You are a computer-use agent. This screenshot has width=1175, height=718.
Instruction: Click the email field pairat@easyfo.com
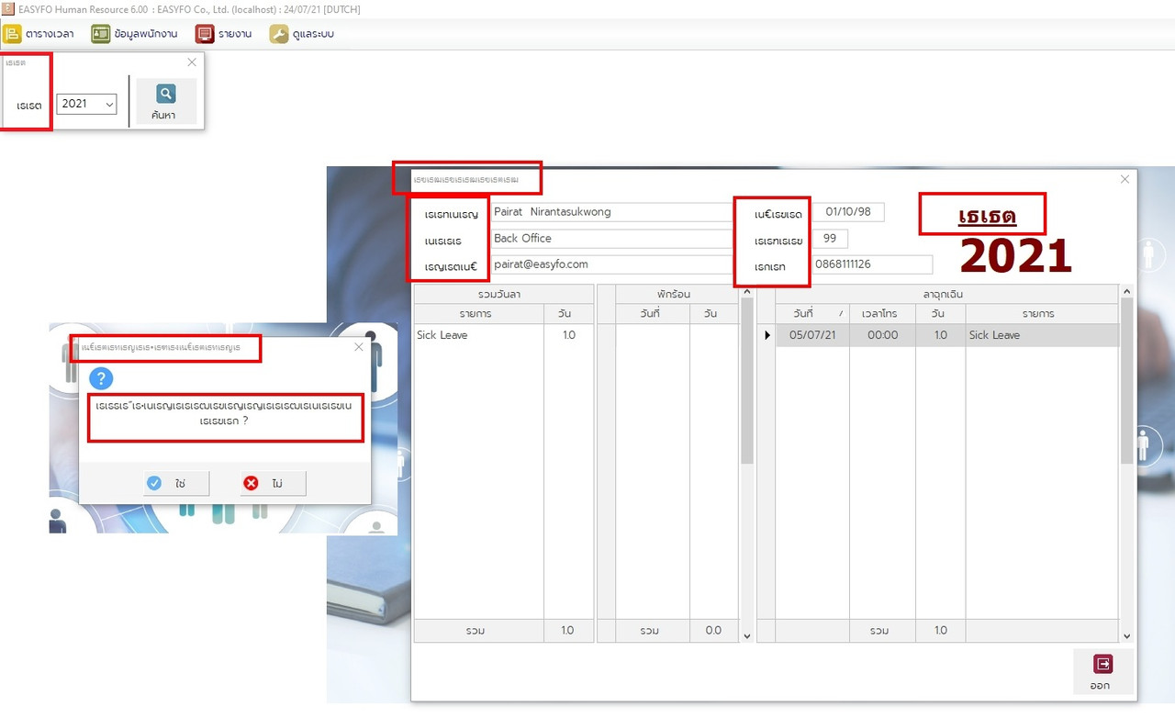click(x=613, y=264)
